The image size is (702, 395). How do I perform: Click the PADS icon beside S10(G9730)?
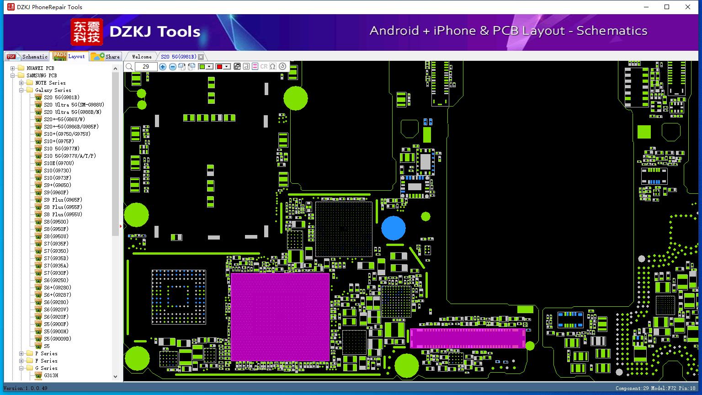pos(38,171)
